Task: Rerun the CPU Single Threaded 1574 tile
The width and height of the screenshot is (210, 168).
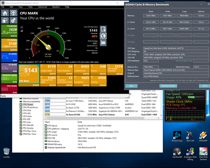Action: [x=119, y=74]
